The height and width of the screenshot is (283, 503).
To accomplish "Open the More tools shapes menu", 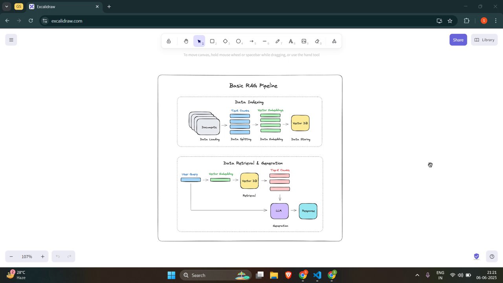I will [334, 41].
